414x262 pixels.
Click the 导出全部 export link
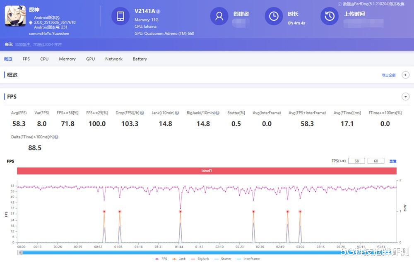pyautogui.click(x=388, y=75)
